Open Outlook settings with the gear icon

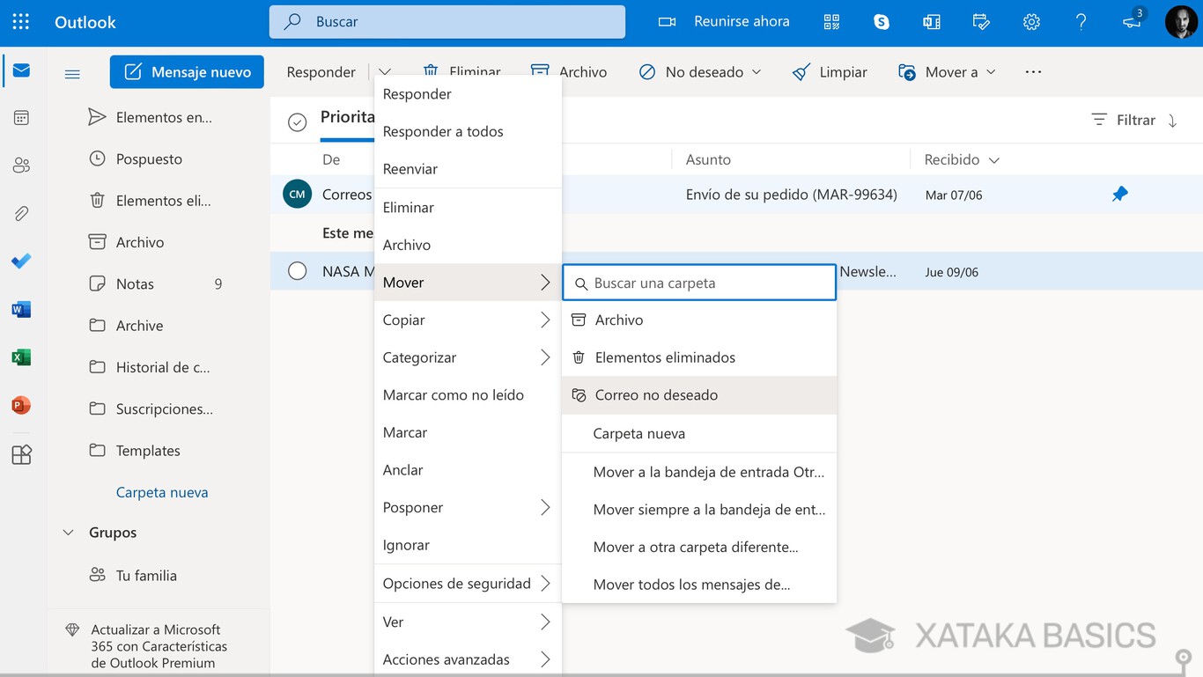coord(1030,20)
